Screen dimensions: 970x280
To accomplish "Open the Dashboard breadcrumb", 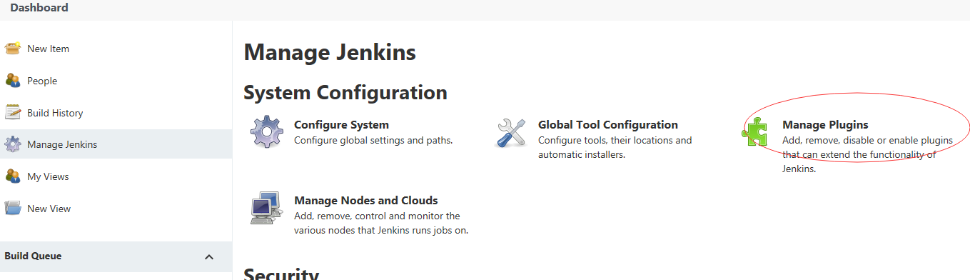I will tap(39, 8).
